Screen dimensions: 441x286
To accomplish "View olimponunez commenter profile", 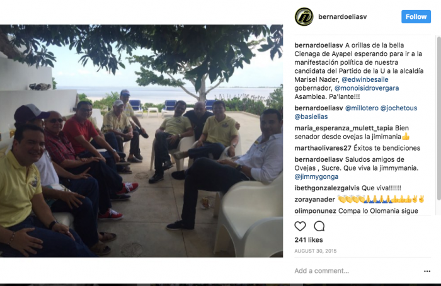I will pos(315,210).
